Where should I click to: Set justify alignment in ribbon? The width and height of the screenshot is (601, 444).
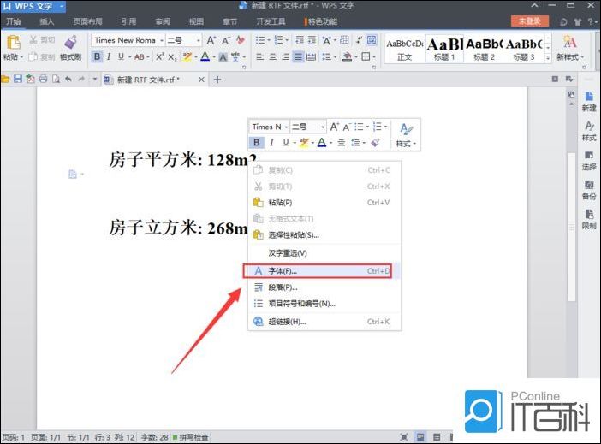[x=298, y=56]
